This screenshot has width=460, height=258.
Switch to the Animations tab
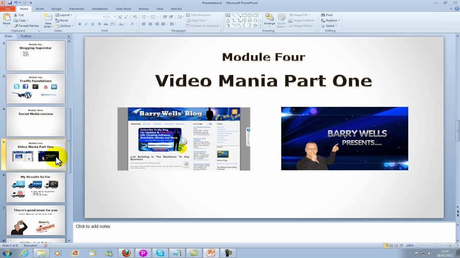[100, 9]
